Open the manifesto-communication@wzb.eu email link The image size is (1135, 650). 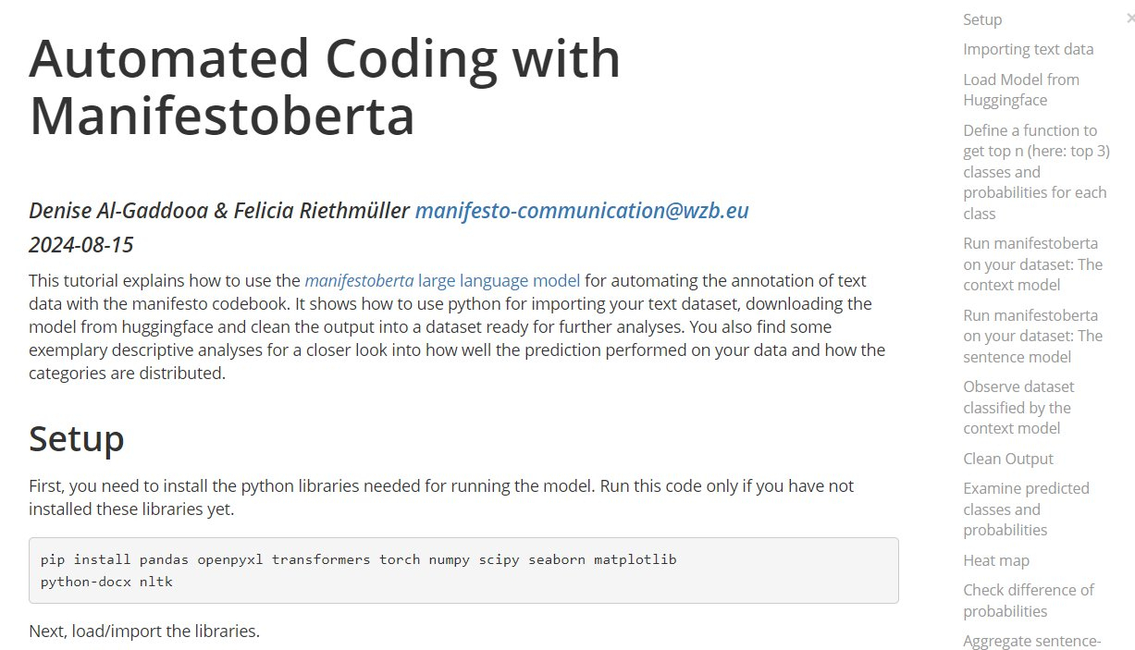point(581,211)
